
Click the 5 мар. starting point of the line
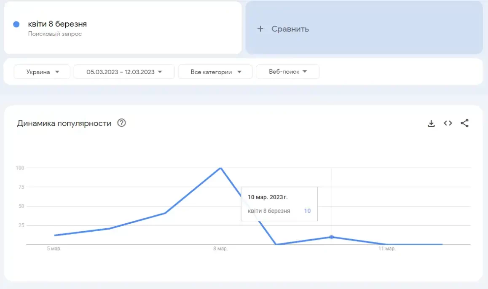[x=55, y=235]
